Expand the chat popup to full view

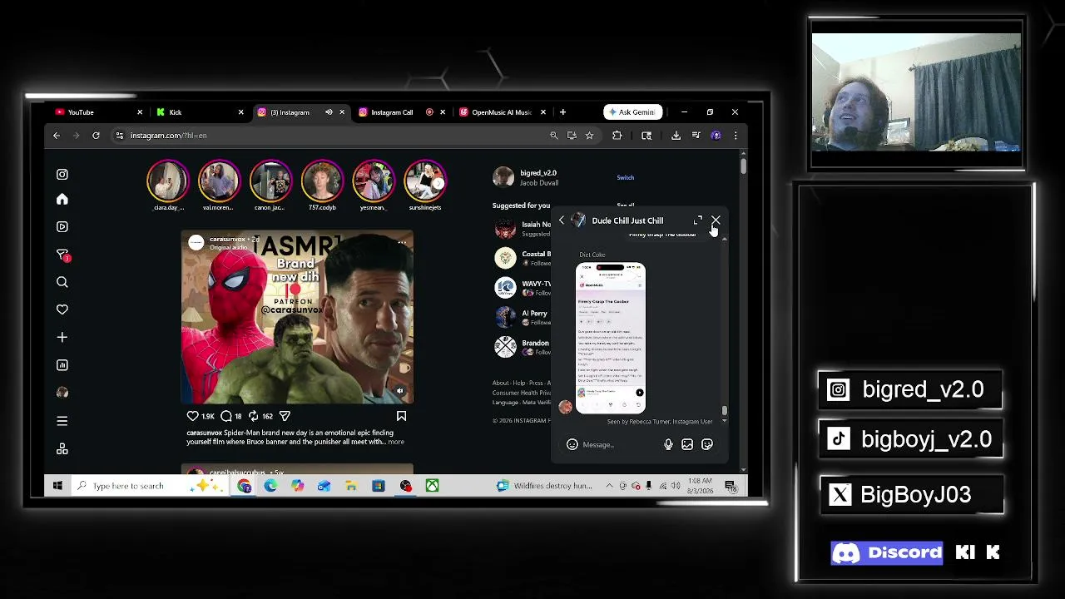click(698, 220)
